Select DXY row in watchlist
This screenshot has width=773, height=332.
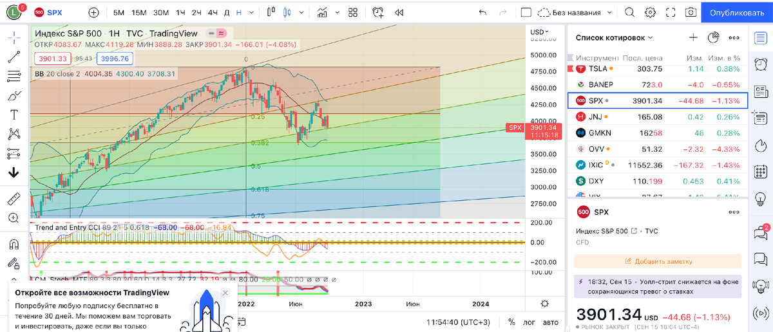pos(657,181)
